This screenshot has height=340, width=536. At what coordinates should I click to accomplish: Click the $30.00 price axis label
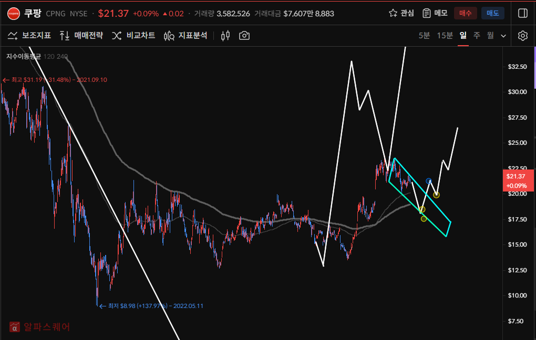pyautogui.click(x=517, y=92)
